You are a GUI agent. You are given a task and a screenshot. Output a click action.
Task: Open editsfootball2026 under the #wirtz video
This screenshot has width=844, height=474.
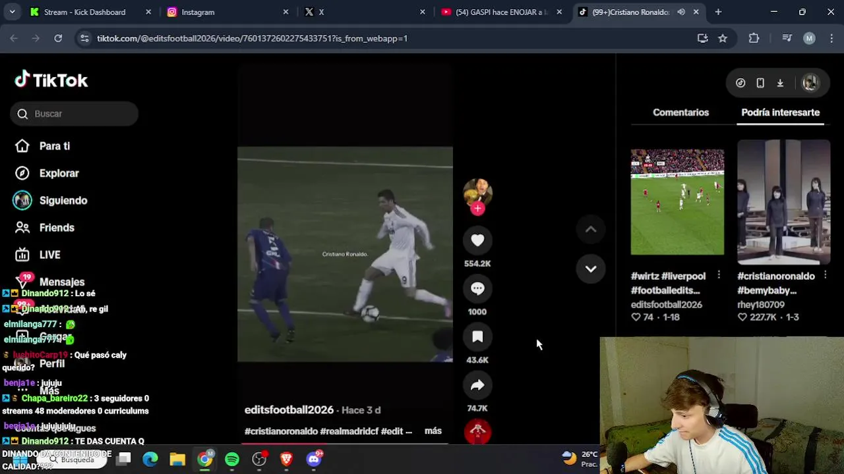(x=666, y=305)
